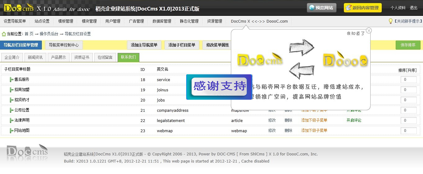Click 添加下级子菜单 in 法律声明 row
The image size is (423, 174).
click(x=314, y=120)
